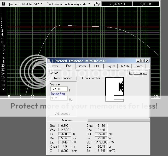Close the Vented Eminence DeltaLite window
168x156 pixels.
click(147, 61)
